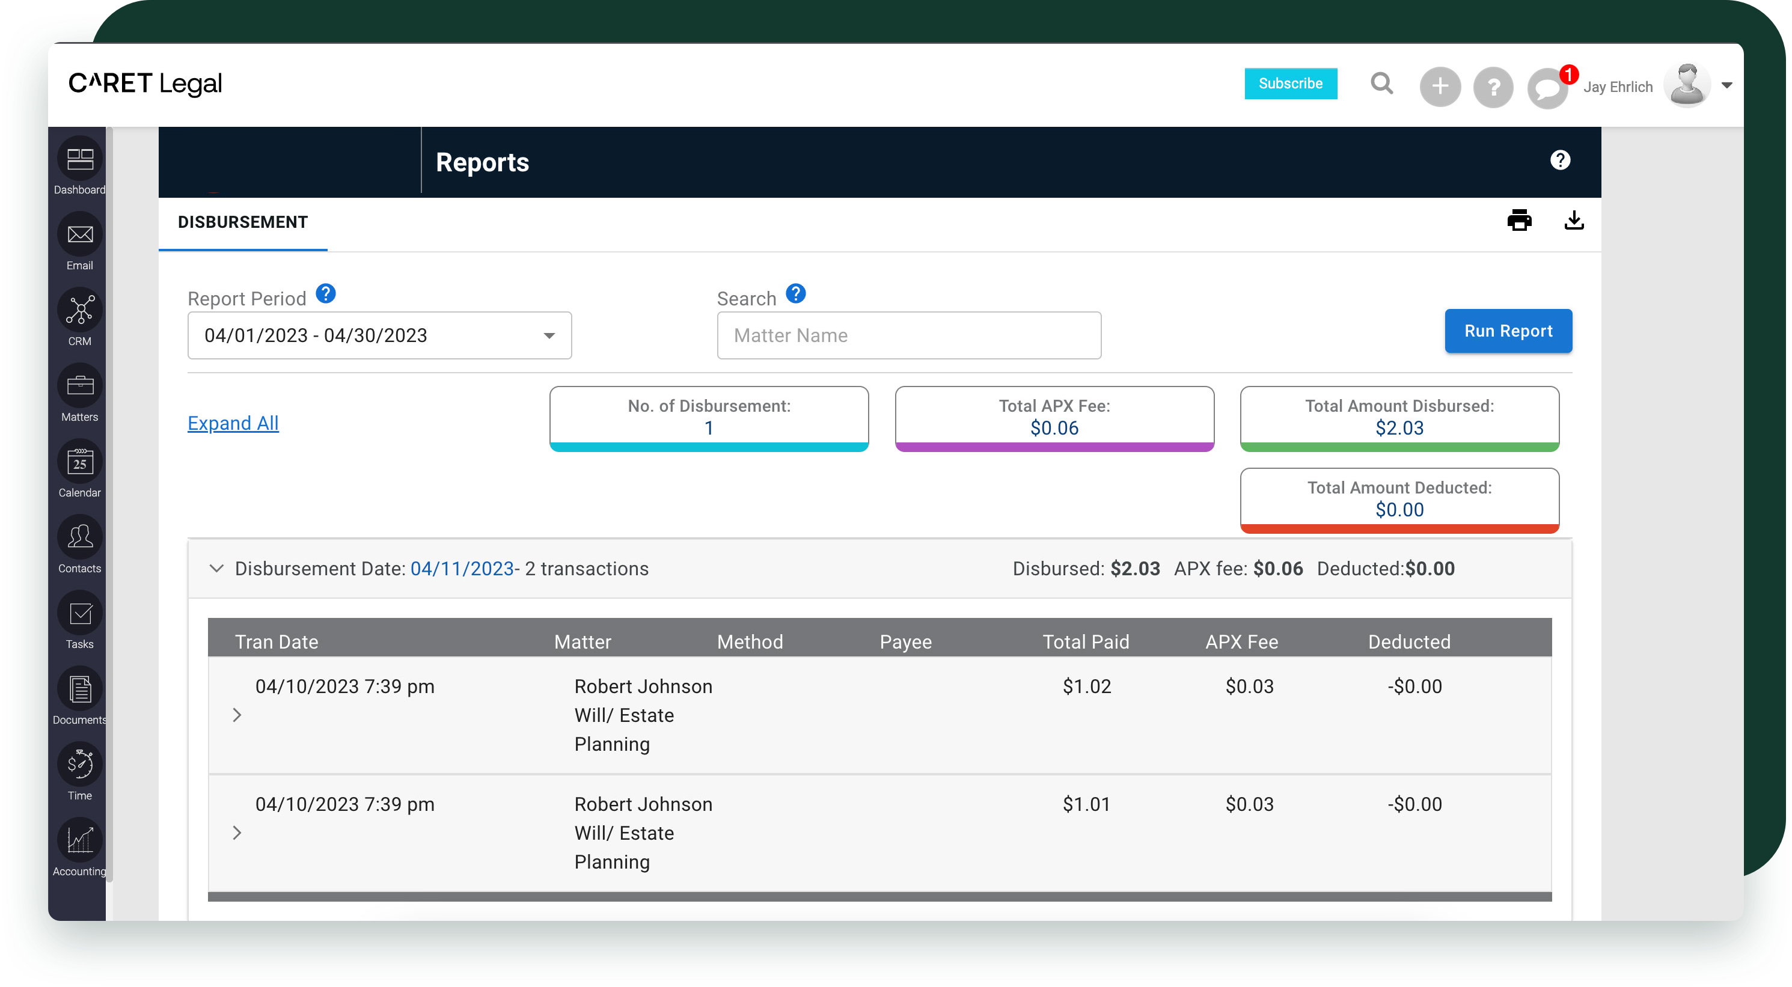Open the Time stopwatch icon
Image resolution: width=1792 pixels, height=987 pixels.
pyautogui.click(x=80, y=765)
